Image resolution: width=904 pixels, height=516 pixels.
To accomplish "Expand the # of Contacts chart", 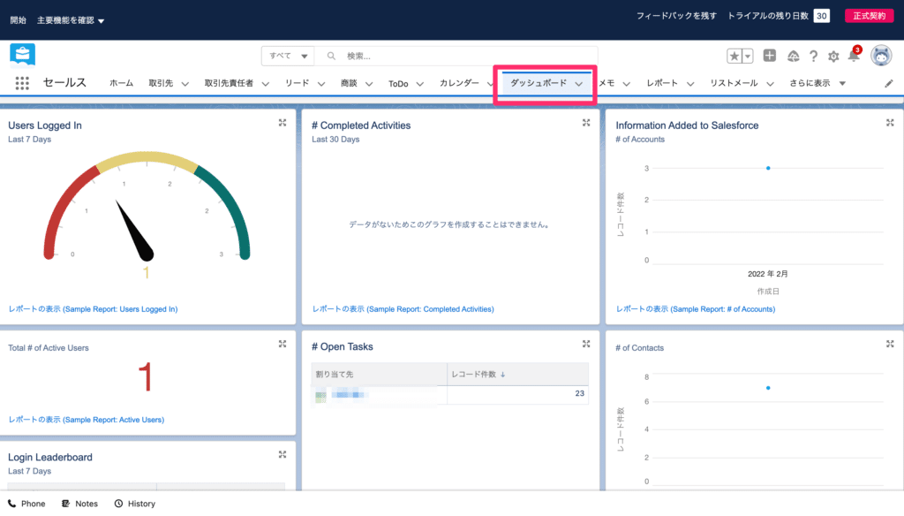I will tap(890, 344).
